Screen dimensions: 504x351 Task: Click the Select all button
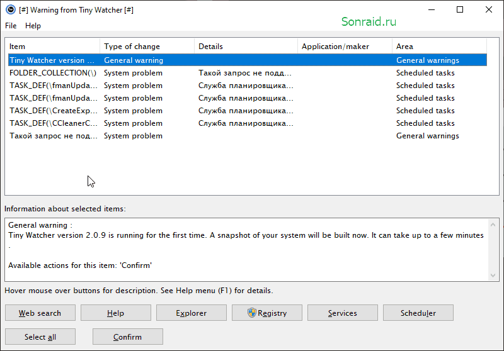pyautogui.click(x=40, y=337)
